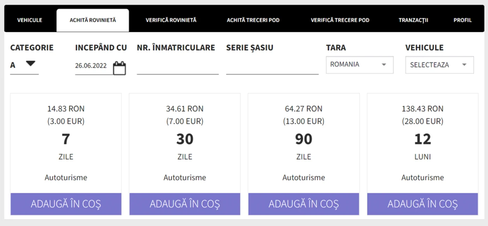Switch to the Vehicule tab
488x226 pixels.
(x=30, y=20)
